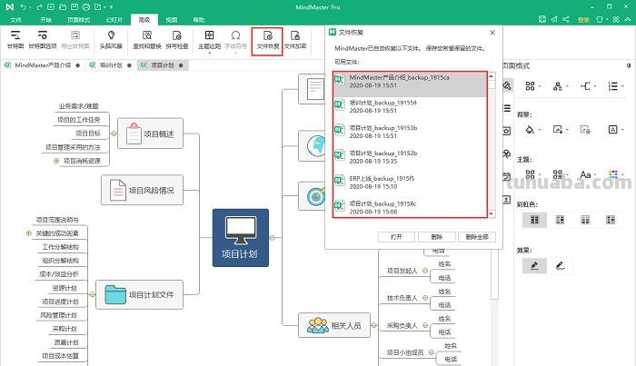Screen dimensions: 636x366
Task: Open the task panel sidebar tab icon
Action: pyautogui.click(x=507, y=177)
